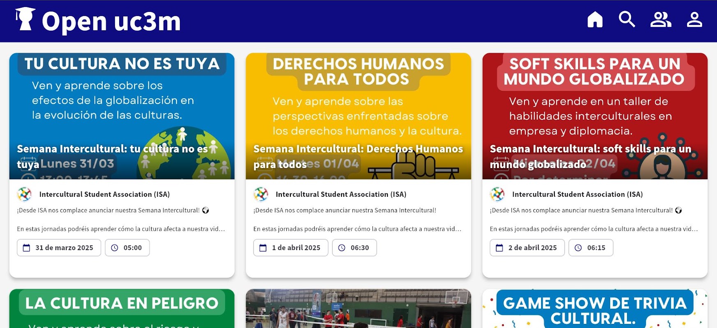Select the 06:30 time chip

(354, 248)
